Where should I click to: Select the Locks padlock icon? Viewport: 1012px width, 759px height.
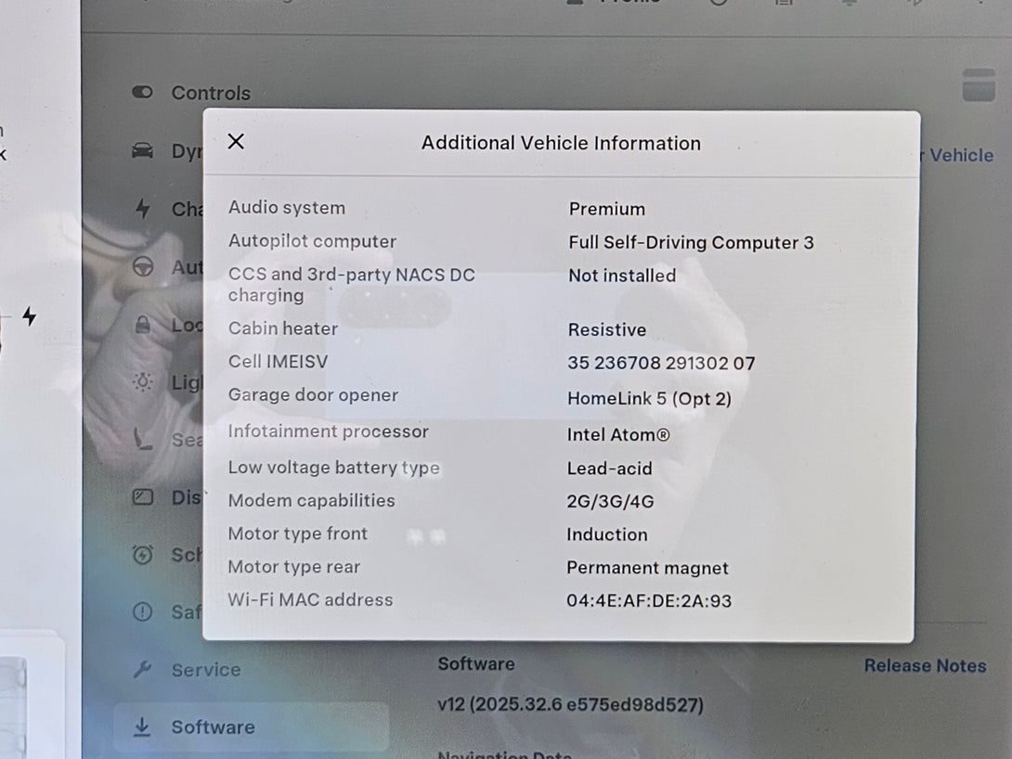coord(142,325)
